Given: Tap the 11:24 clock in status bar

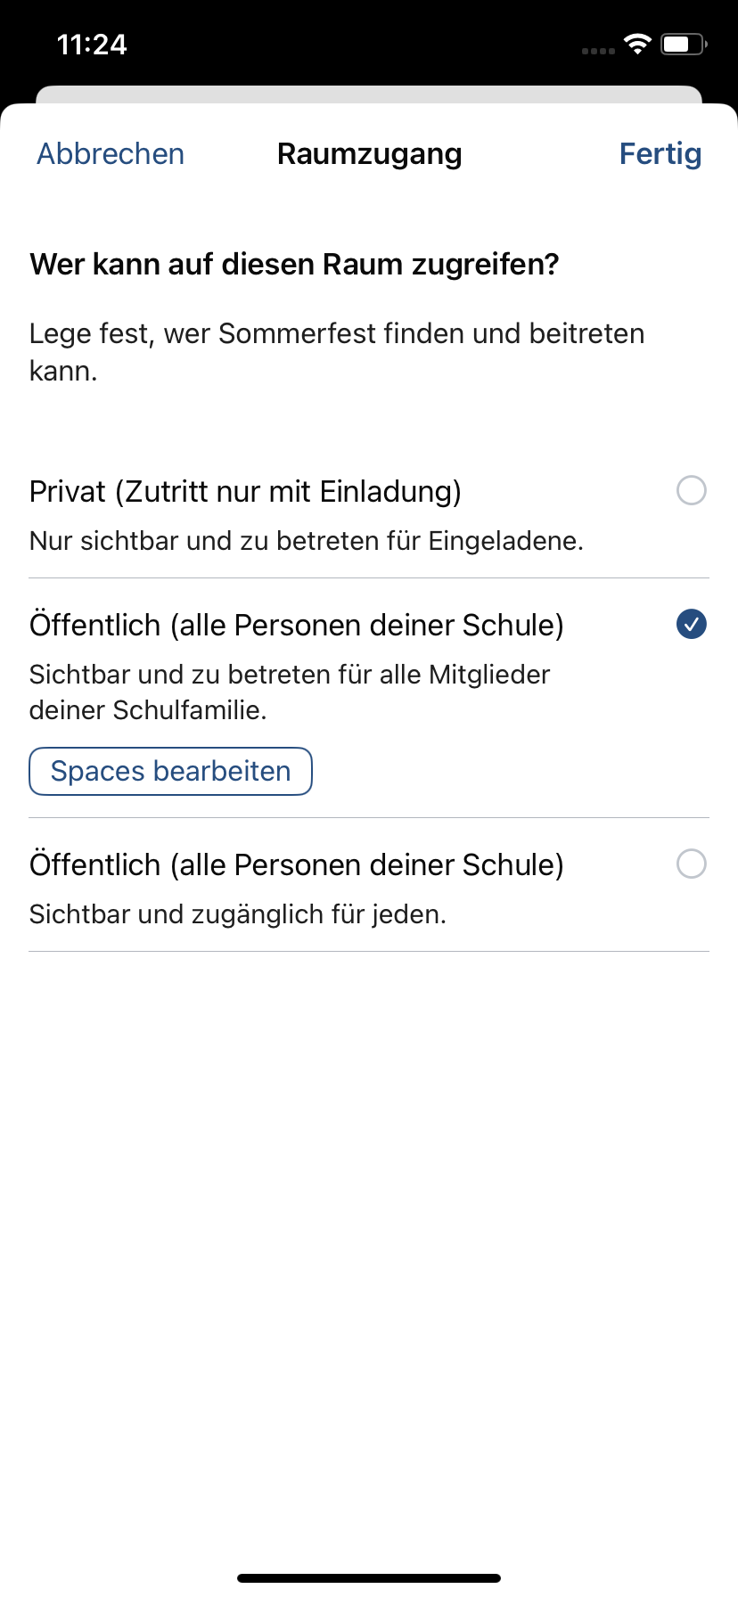Looking at the screenshot, I should pyautogui.click(x=92, y=44).
